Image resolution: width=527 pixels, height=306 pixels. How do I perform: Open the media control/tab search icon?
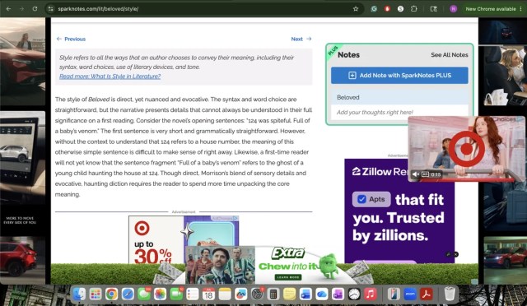click(434, 9)
